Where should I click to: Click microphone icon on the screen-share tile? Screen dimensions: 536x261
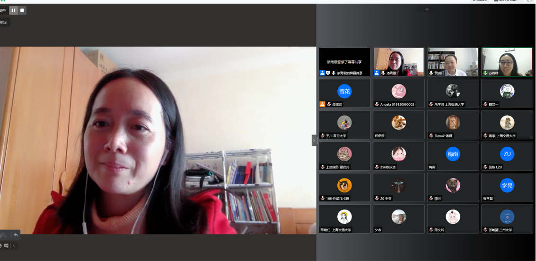click(x=334, y=73)
